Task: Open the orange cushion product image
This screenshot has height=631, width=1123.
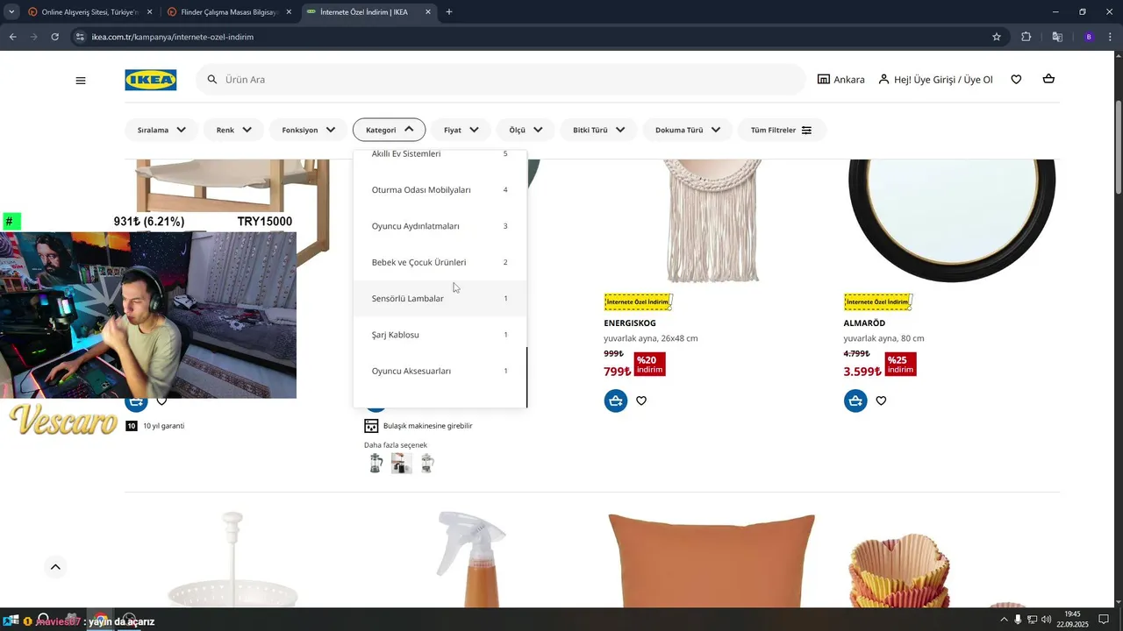Action: point(712,561)
